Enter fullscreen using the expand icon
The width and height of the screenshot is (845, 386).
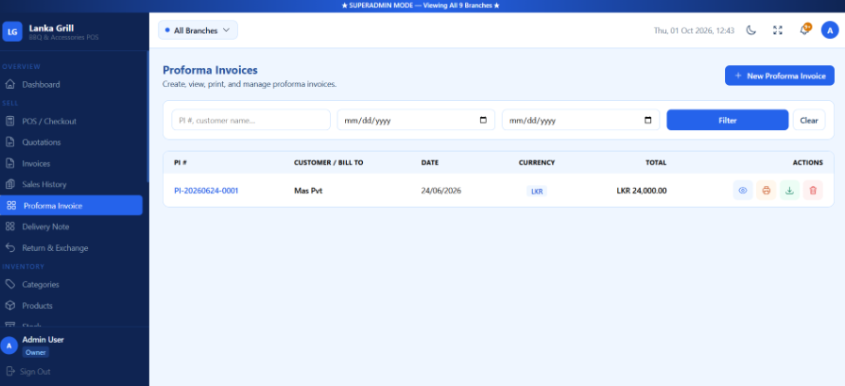[777, 30]
